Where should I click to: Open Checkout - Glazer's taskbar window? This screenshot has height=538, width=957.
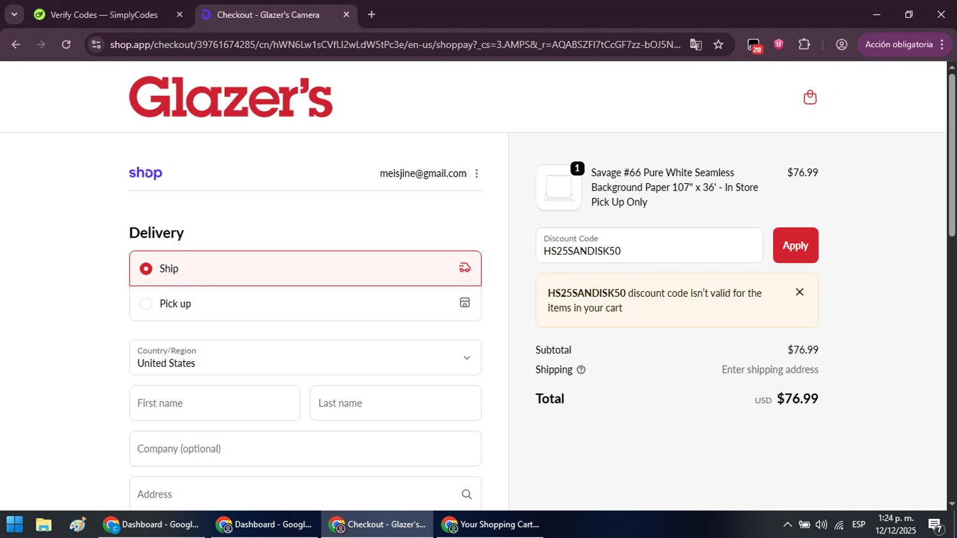point(377,525)
